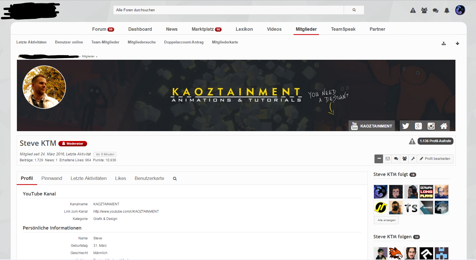This screenshot has height=260, width=476.
Task: Open the Lexikon tab
Action: [244, 29]
